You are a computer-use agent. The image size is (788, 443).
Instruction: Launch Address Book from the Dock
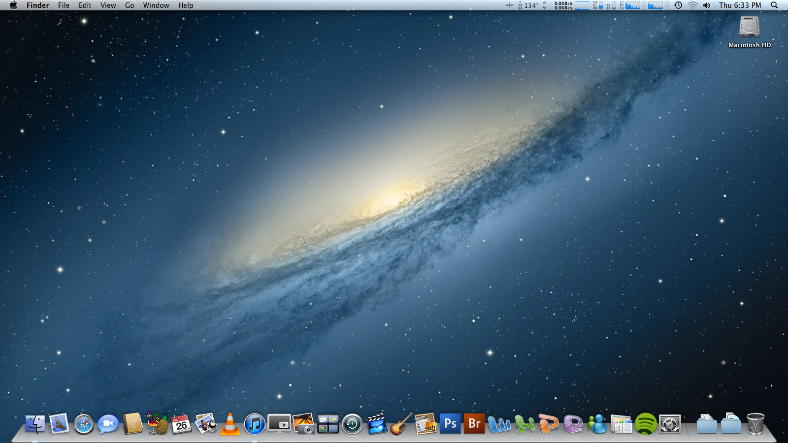tap(132, 424)
